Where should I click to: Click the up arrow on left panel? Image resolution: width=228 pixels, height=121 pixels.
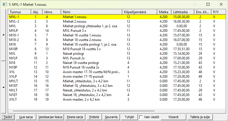pos(3,35)
